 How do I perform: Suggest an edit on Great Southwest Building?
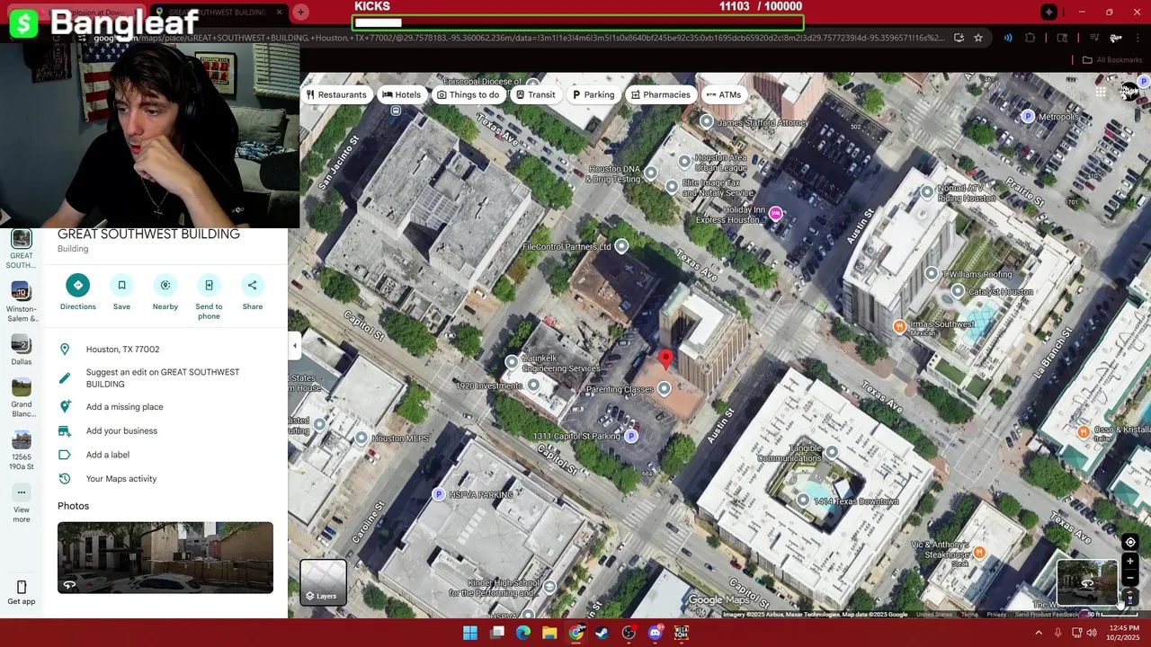coord(165,378)
